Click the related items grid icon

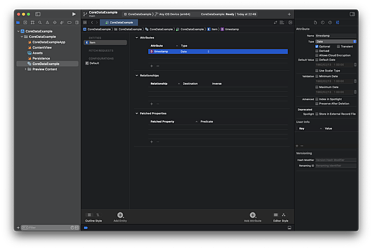click(x=85, y=23)
